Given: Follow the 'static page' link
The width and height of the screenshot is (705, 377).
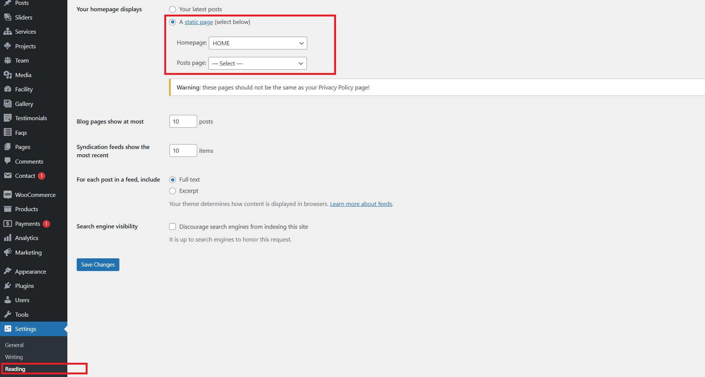Looking at the screenshot, I should click(199, 22).
